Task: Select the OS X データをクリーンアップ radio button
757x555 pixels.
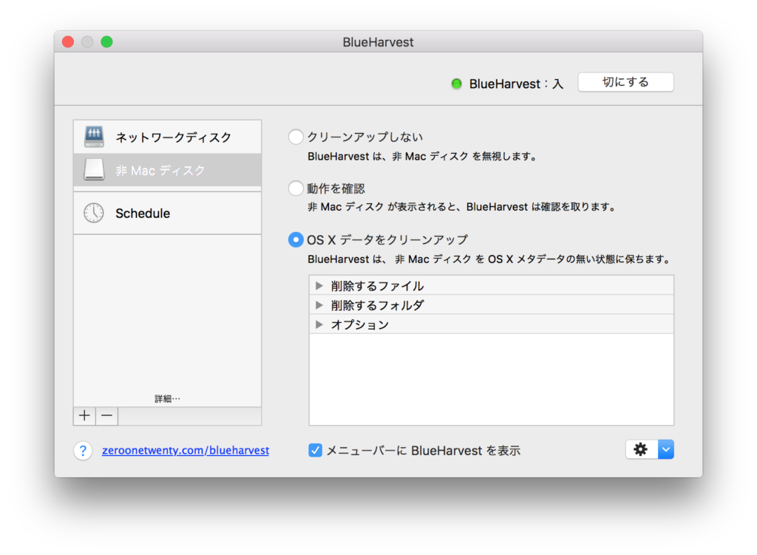Action: click(x=296, y=239)
